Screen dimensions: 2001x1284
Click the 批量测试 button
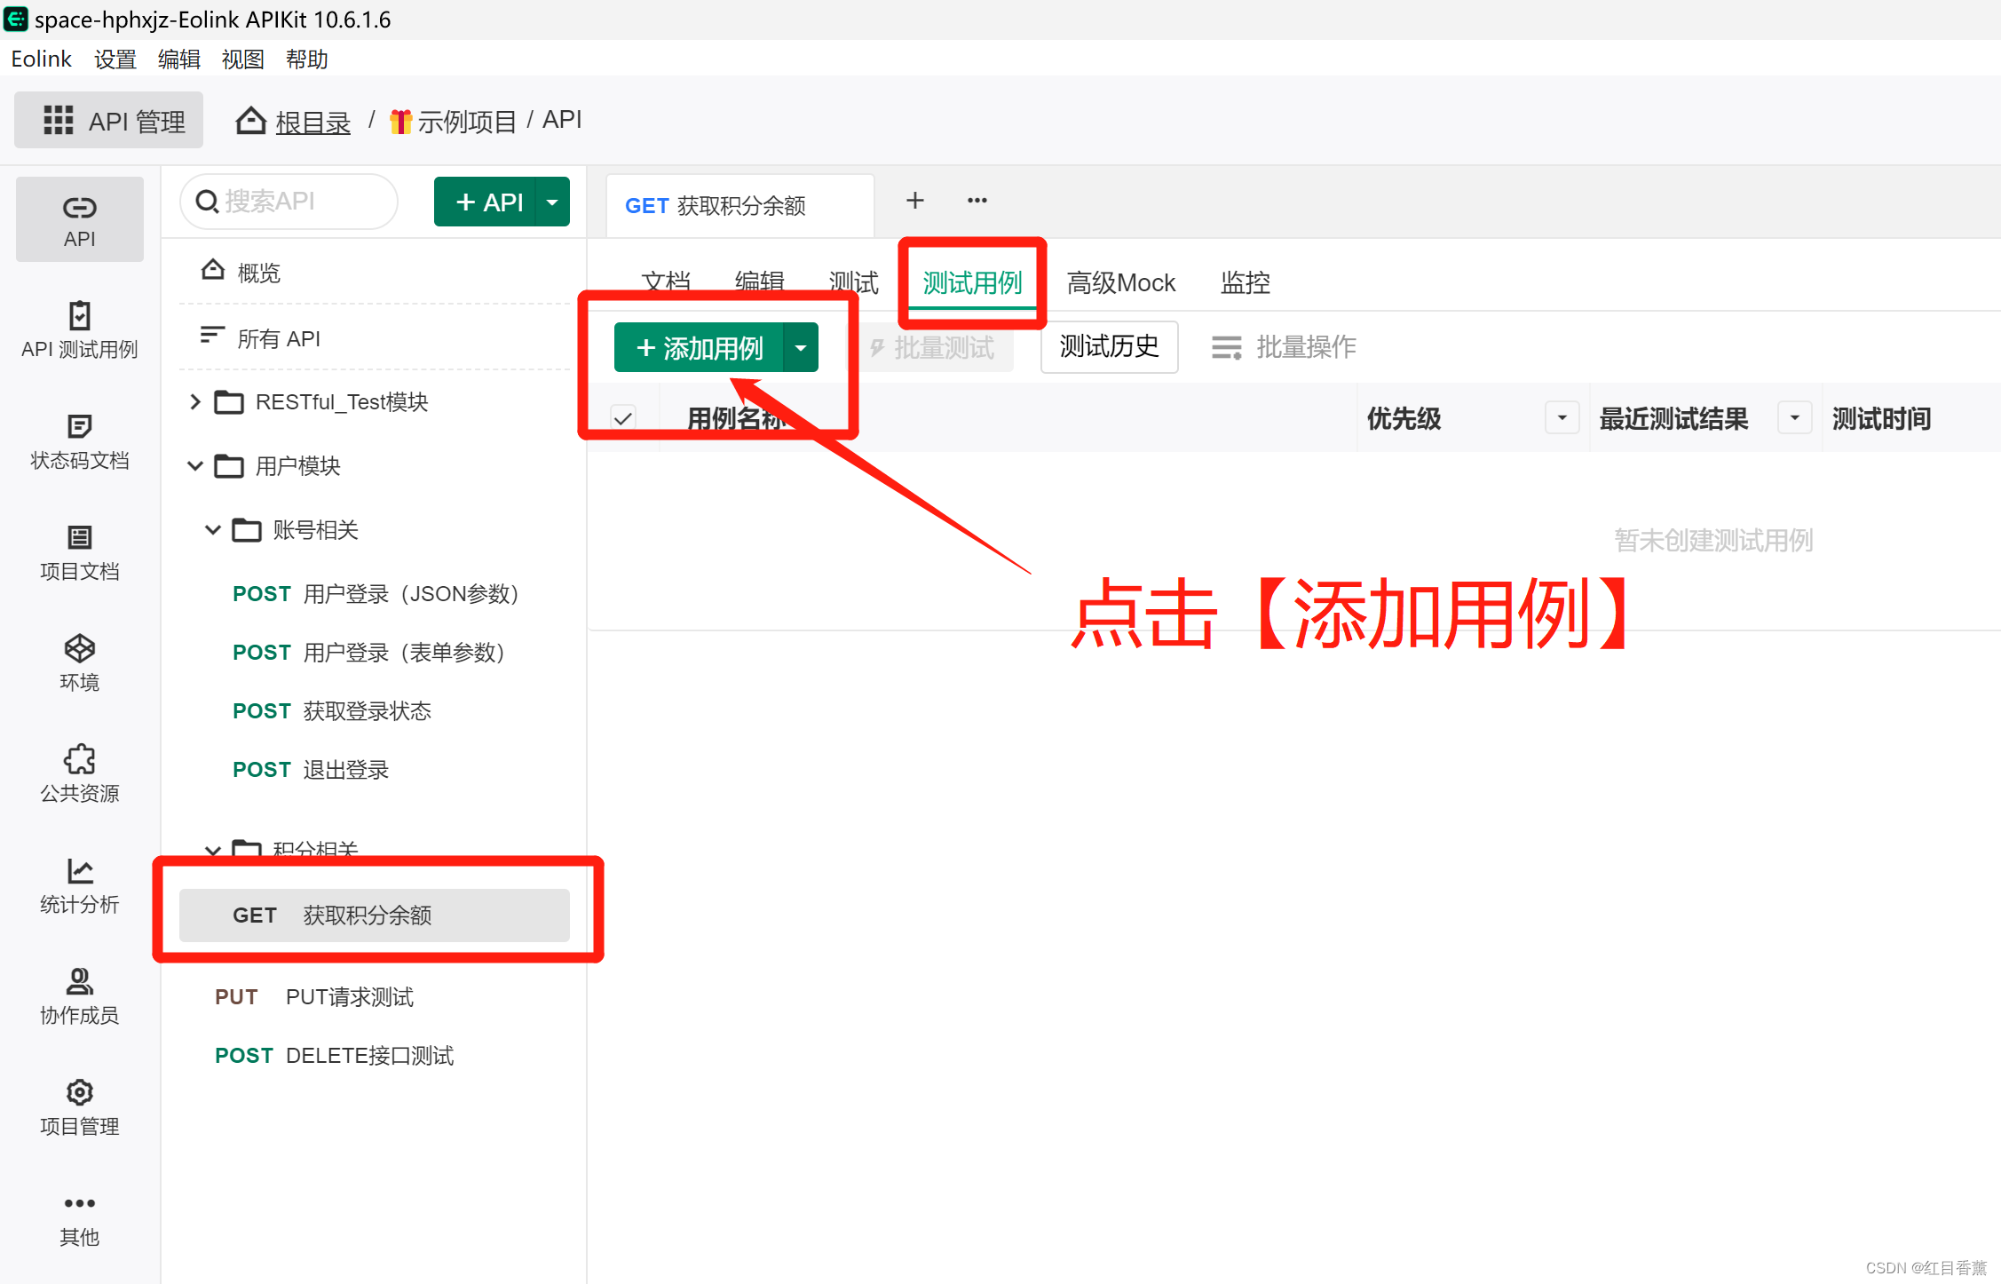point(932,347)
